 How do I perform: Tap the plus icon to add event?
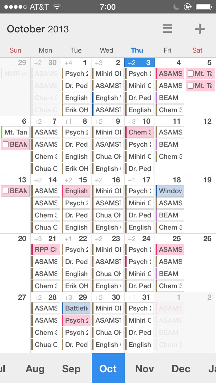tap(200, 29)
